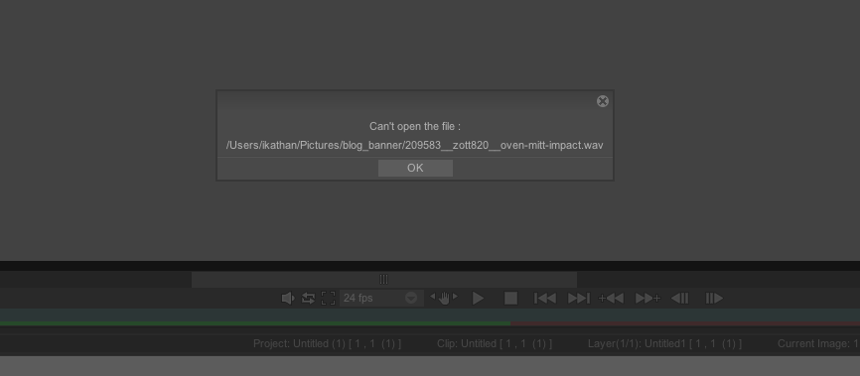Viewport: 860px width, 376px height.
Task: Toggle the sound speaker icon
Action: point(287,299)
